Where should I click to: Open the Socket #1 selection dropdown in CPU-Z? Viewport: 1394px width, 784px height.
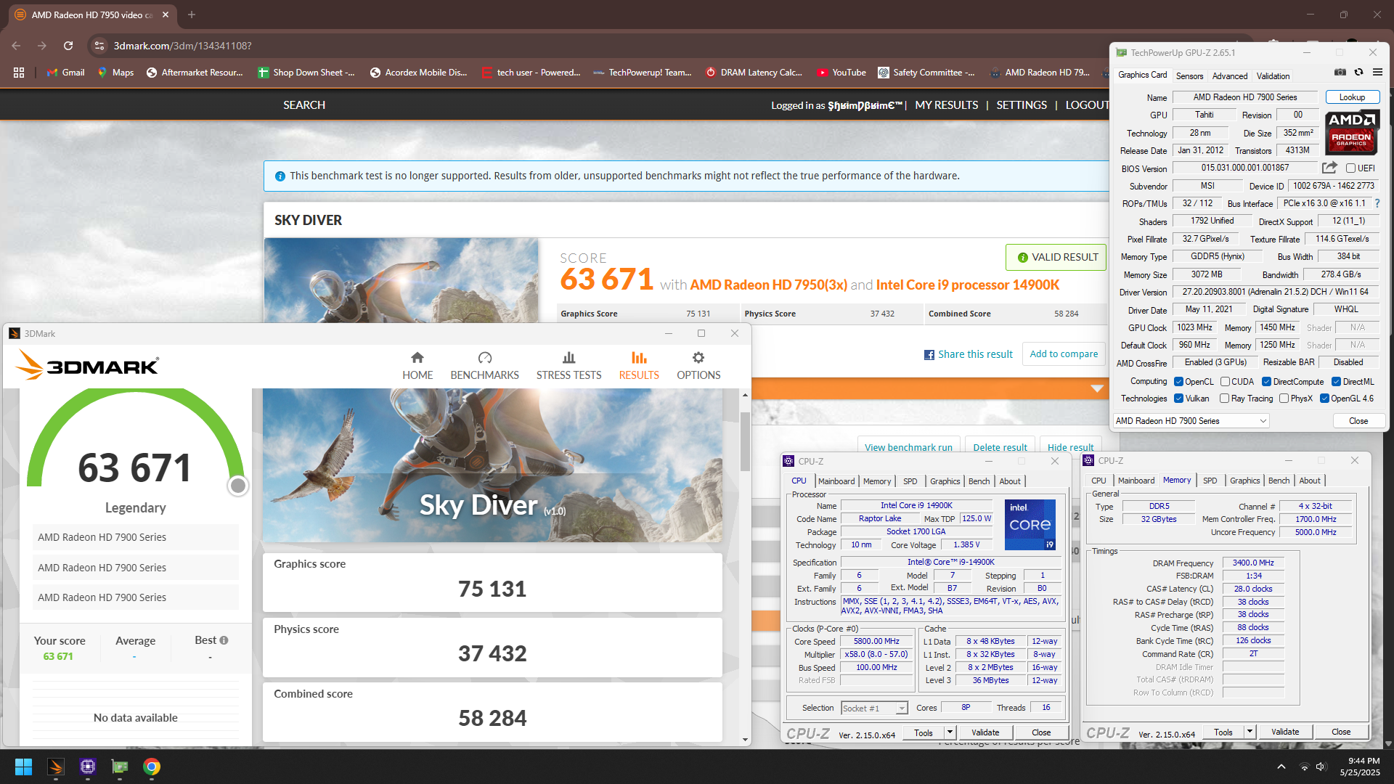coord(874,709)
